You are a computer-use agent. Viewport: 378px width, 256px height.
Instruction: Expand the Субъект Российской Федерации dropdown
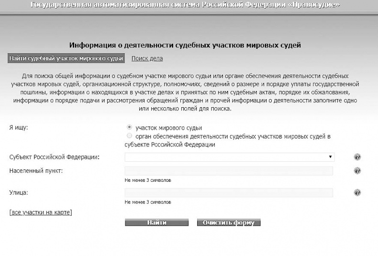tap(229, 157)
